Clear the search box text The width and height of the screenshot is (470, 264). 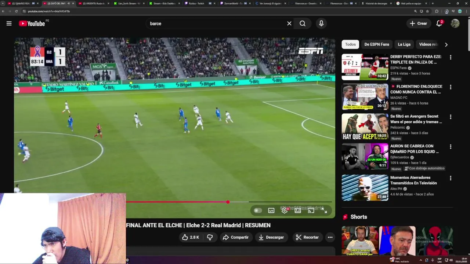point(289,23)
